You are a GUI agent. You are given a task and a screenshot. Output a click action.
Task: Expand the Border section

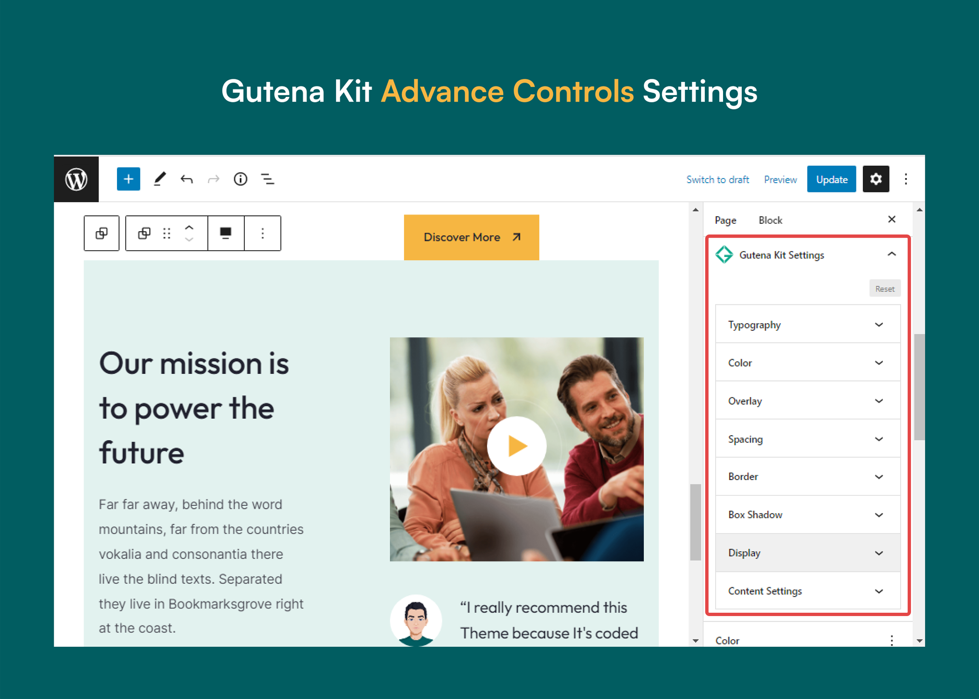[x=808, y=477]
